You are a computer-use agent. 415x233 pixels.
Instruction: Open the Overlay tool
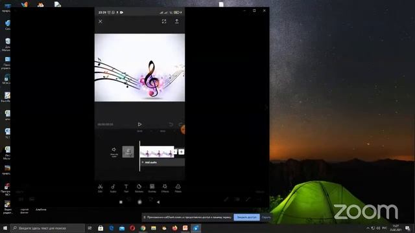pyautogui.click(x=152, y=188)
